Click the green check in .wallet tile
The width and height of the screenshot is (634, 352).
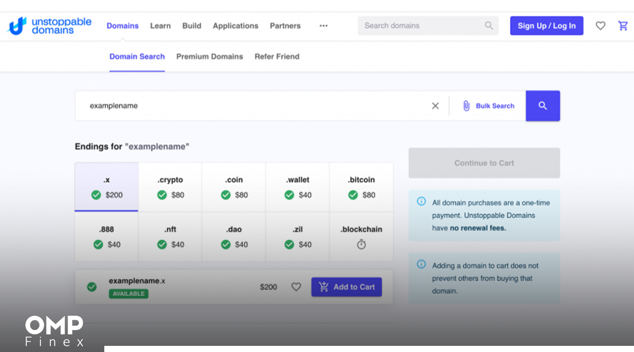pyautogui.click(x=289, y=195)
